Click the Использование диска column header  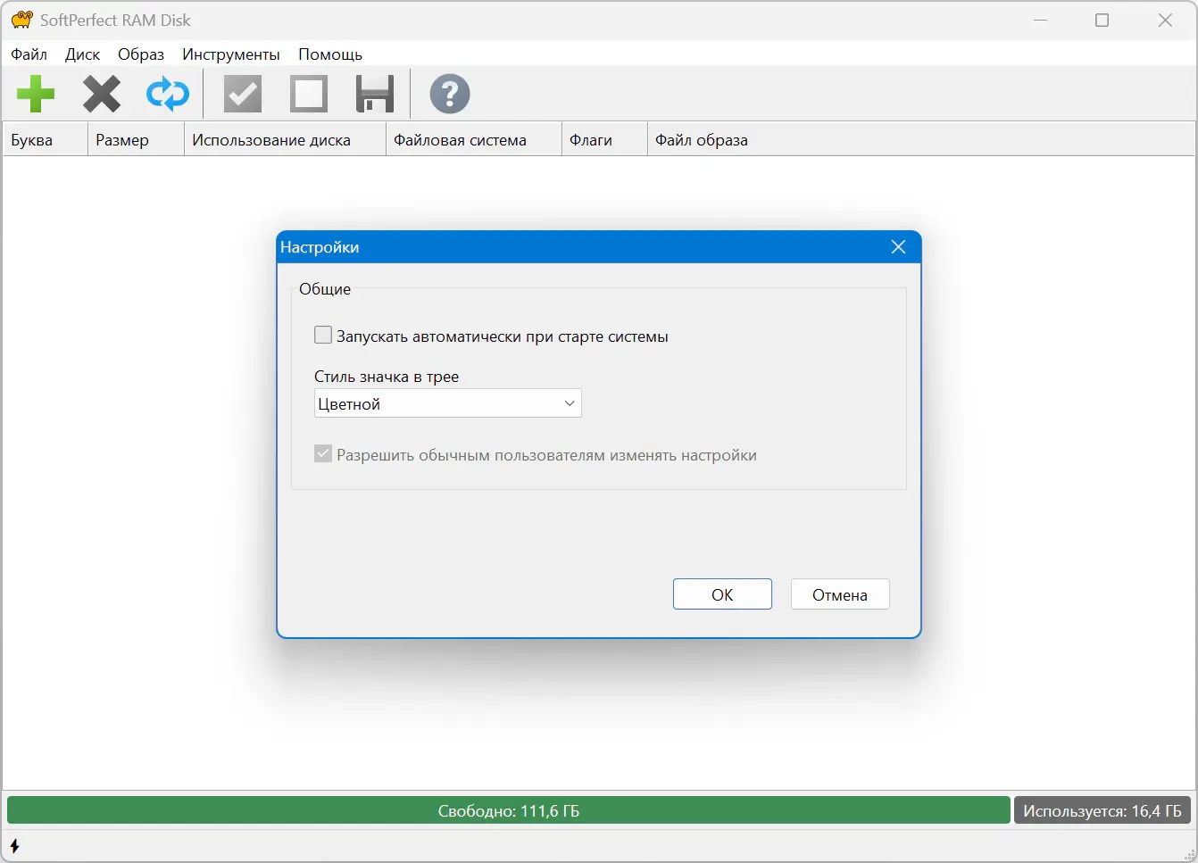point(285,140)
